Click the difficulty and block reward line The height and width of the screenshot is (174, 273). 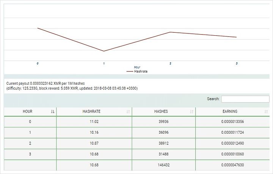point(72,88)
